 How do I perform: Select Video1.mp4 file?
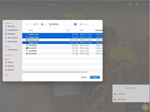click(62, 43)
